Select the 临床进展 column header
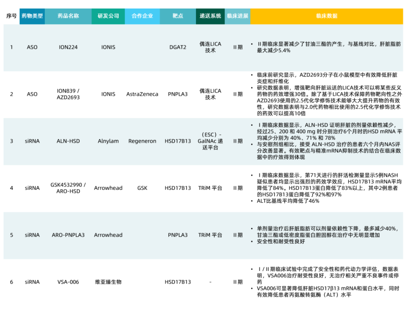The width and height of the screenshot is (406, 310). (x=237, y=16)
